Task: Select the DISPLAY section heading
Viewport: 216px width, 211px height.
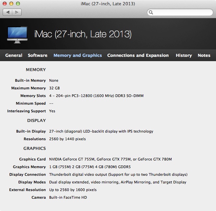Action: (37, 121)
